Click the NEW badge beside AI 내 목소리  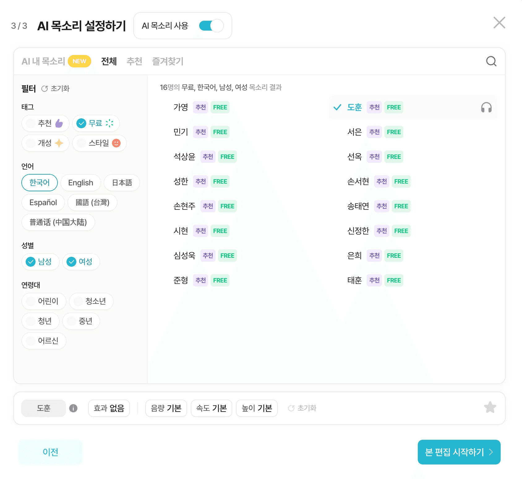click(x=79, y=61)
